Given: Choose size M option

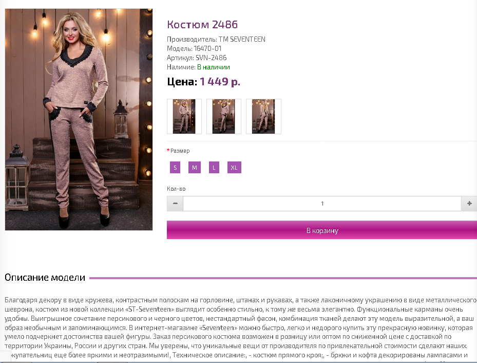Looking at the screenshot, I should pyautogui.click(x=195, y=168).
